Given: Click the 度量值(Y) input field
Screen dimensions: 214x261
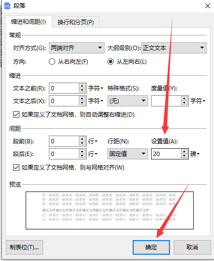Looking at the screenshot, I should (166, 101).
